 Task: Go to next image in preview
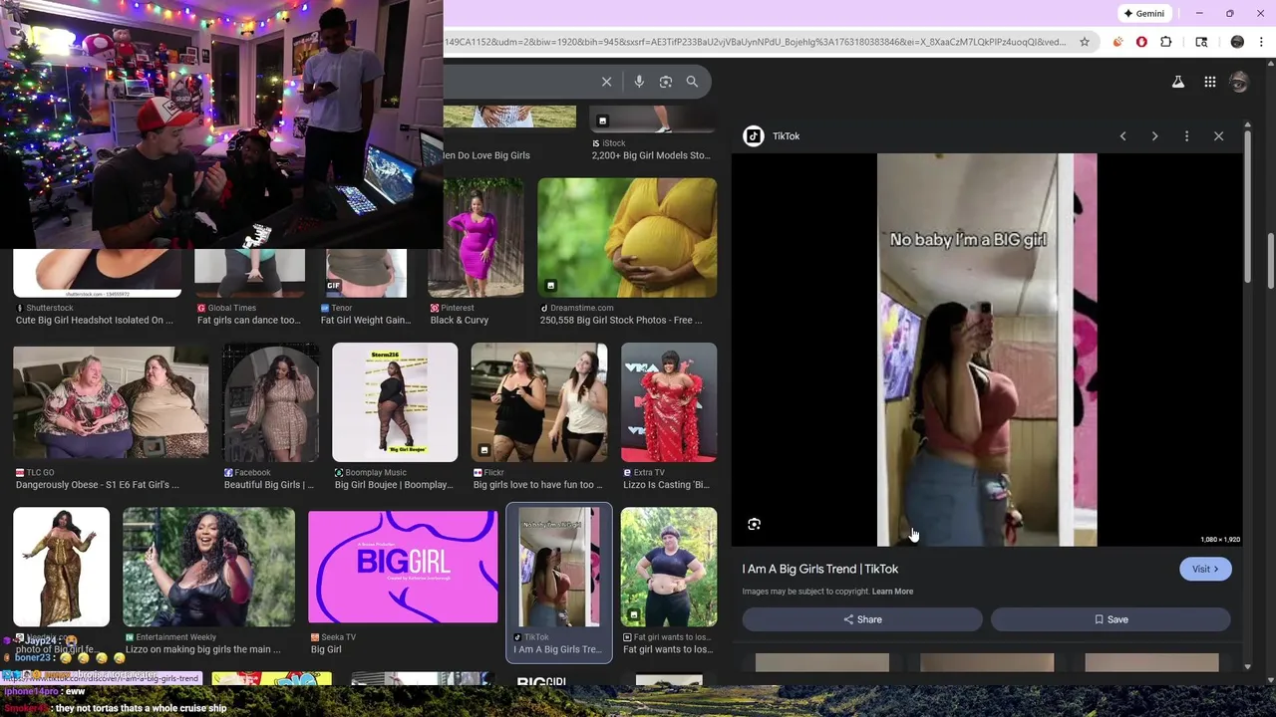click(x=1154, y=135)
